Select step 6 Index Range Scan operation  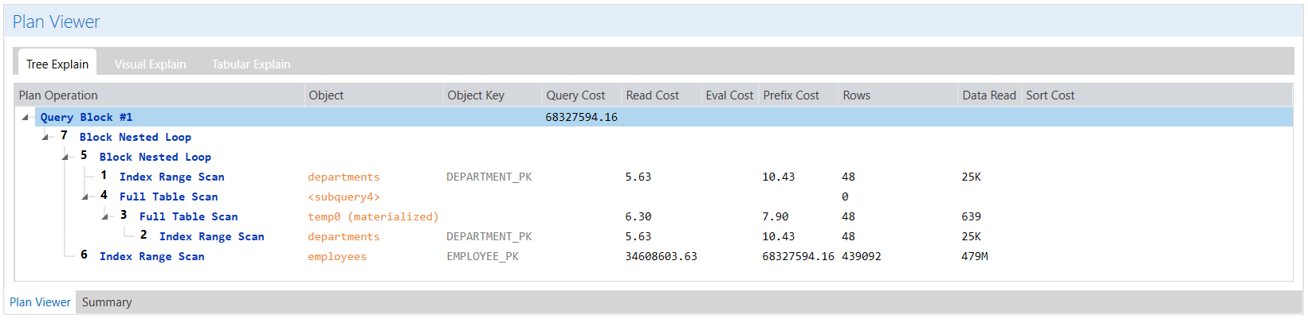pyautogui.click(x=151, y=257)
